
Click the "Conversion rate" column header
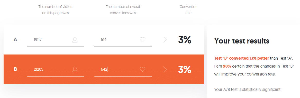188,10
